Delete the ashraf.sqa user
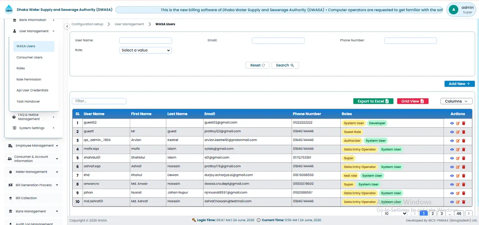The image size is (479, 225). [x=464, y=167]
